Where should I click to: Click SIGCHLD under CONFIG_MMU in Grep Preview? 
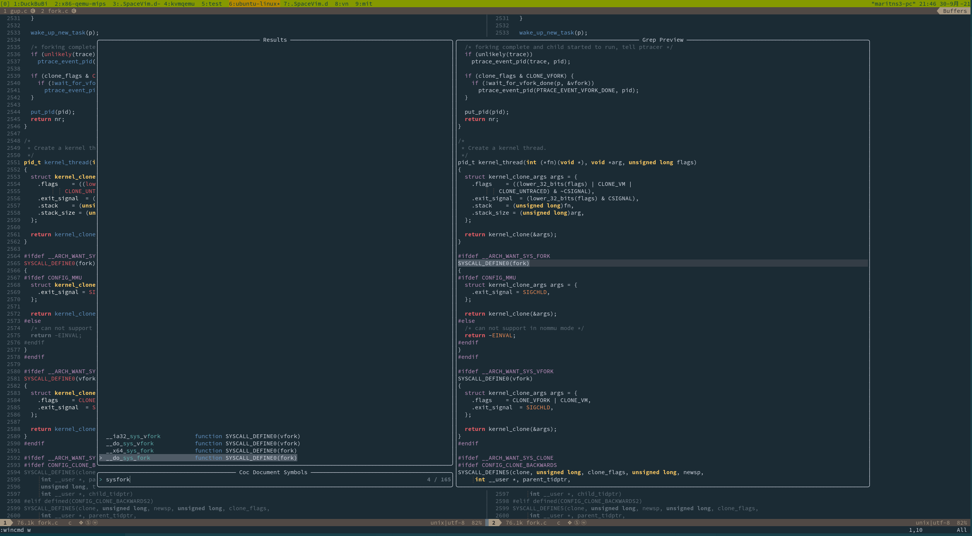[x=535, y=292]
